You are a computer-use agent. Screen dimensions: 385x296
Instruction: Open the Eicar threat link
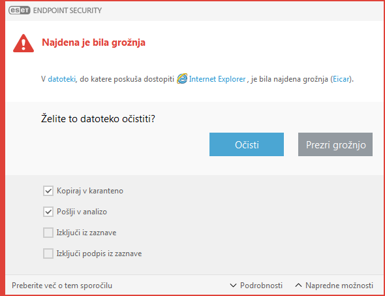click(x=341, y=79)
